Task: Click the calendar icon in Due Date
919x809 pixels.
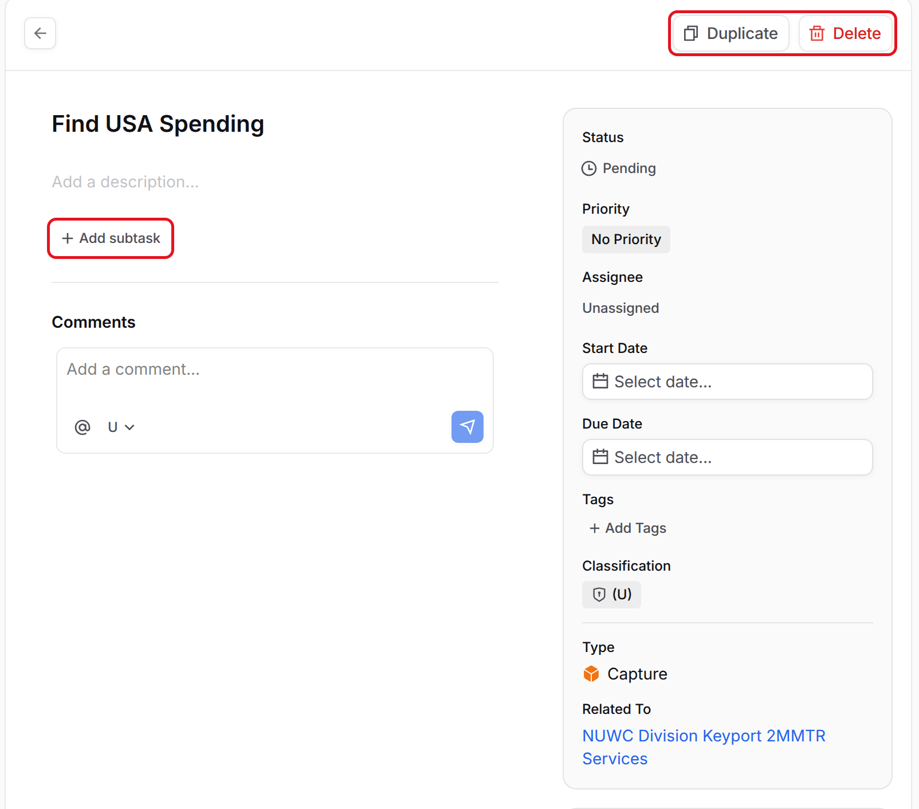Action: [x=600, y=457]
